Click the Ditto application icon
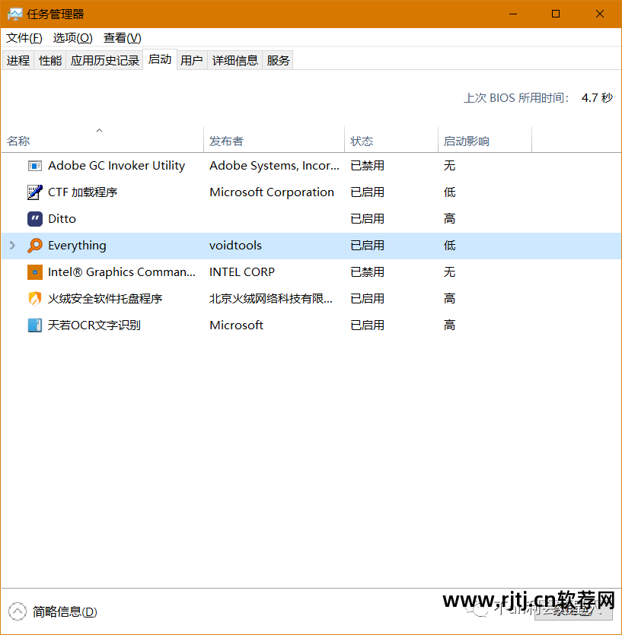The image size is (622, 635). pos(33,218)
